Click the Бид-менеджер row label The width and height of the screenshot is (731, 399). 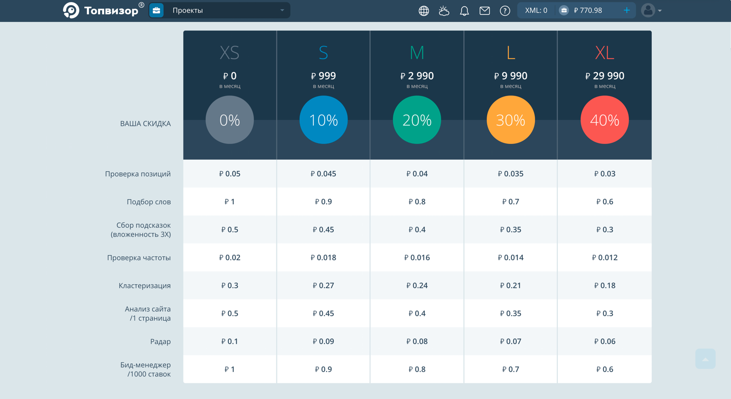pyautogui.click(x=145, y=370)
